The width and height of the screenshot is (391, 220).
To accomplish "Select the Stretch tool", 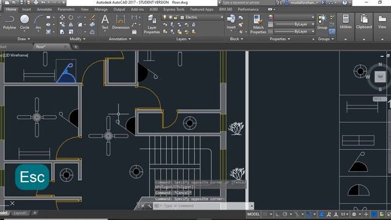I will click(x=62, y=32).
